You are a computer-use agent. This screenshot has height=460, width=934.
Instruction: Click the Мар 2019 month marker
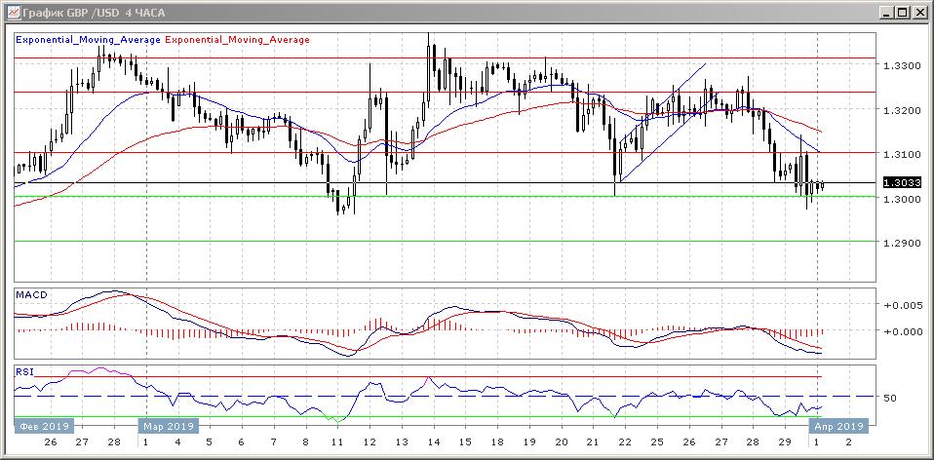170,426
